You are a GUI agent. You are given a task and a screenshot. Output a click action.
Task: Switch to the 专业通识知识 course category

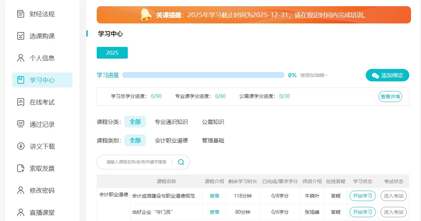point(172,121)
